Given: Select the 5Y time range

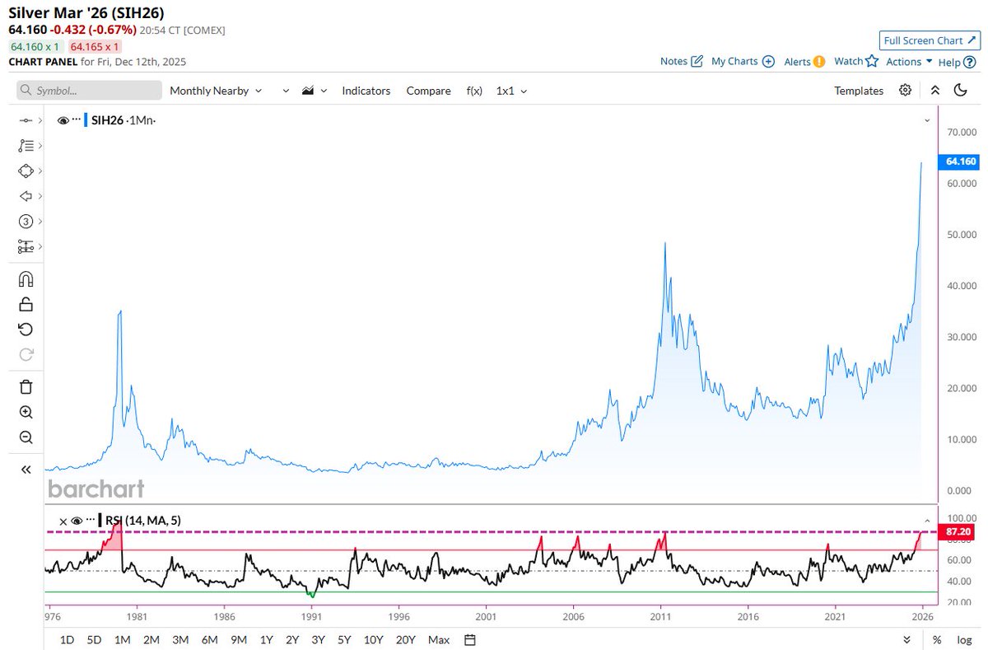Looking at the screenshot, I should tap(344, 639).
